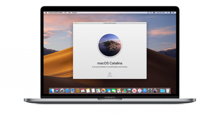Viewport: 218px width, 114px height.
Task: Click the round Catalina island image
Action: click(110, 45)
